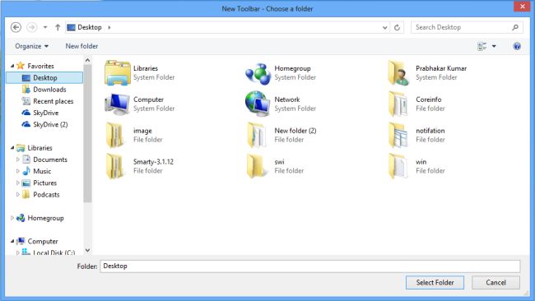Select the New folder (2) icon
Screen dimensions: 535x301
coord(257,135)
